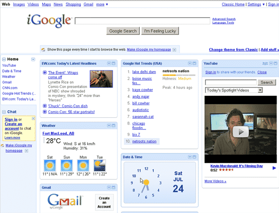The height and width of the screenshot is (213, 279).
Task: Maximize the Weather gadget
Action: coord(114,125)
